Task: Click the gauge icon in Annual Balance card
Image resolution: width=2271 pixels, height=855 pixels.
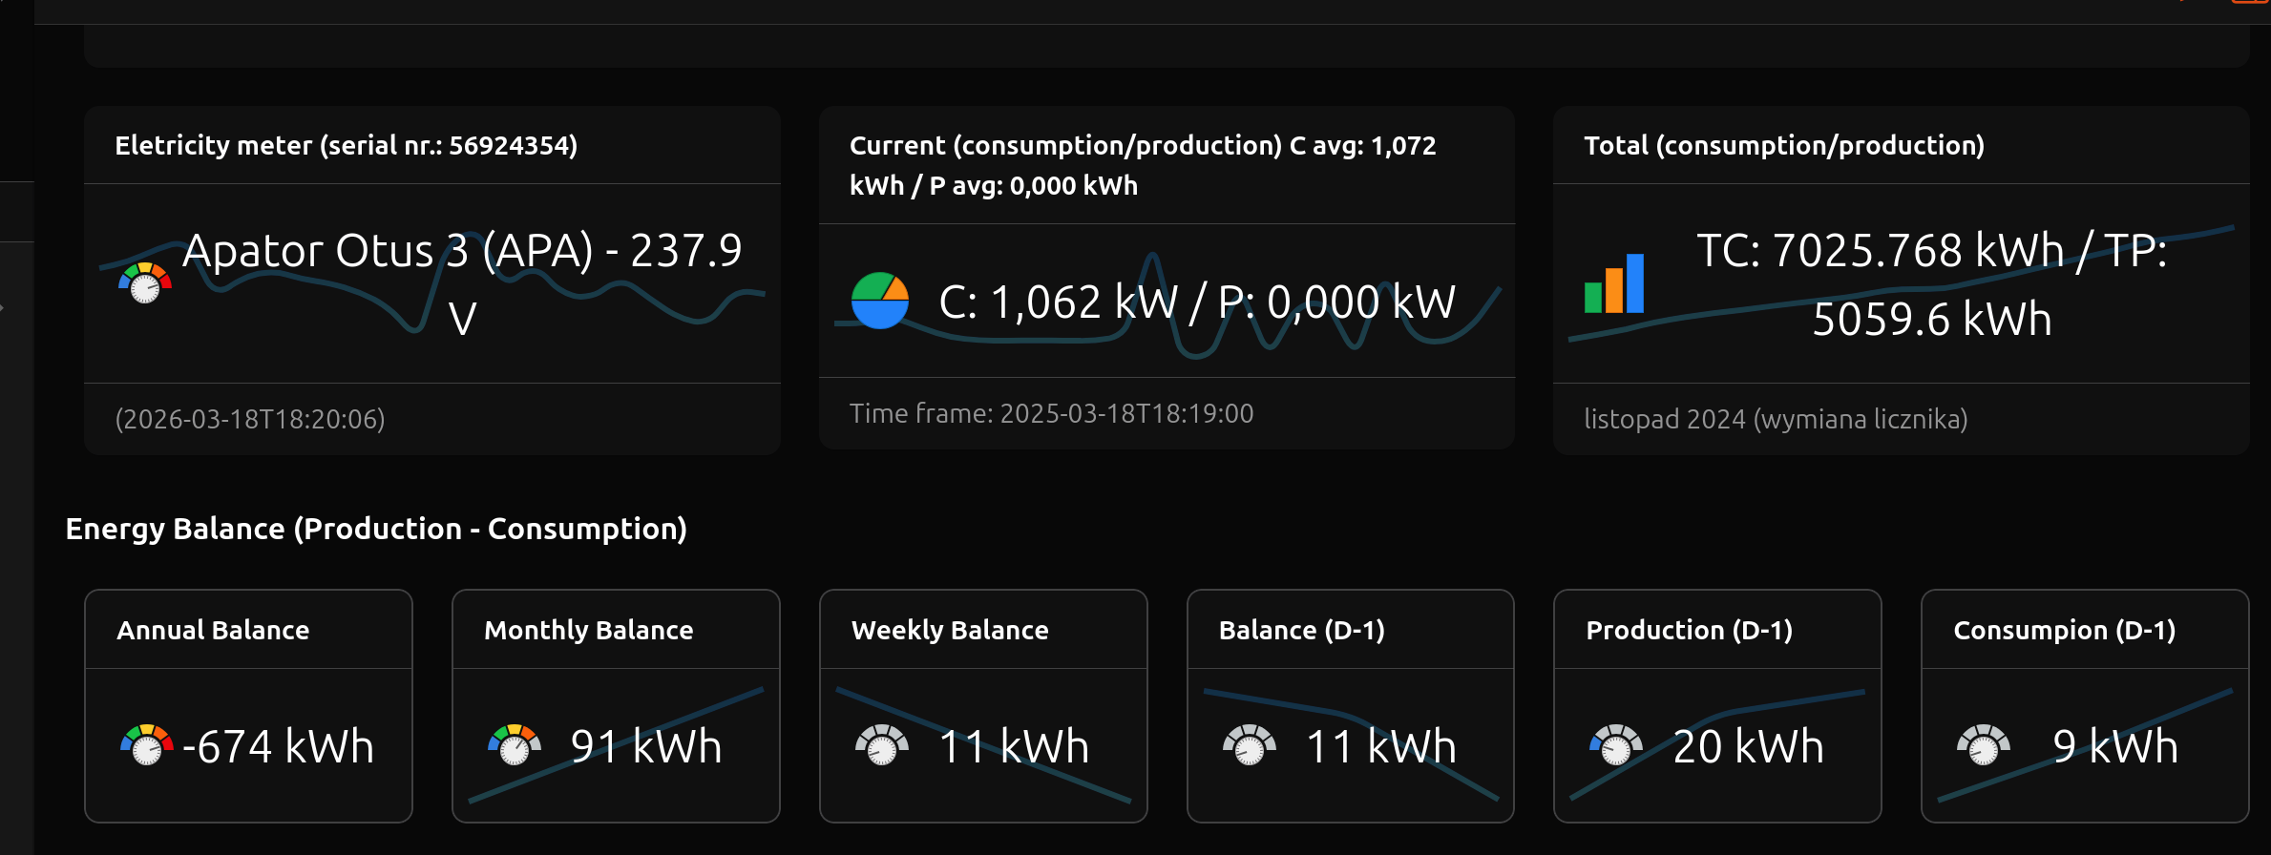Action: [x=146, y=745]
